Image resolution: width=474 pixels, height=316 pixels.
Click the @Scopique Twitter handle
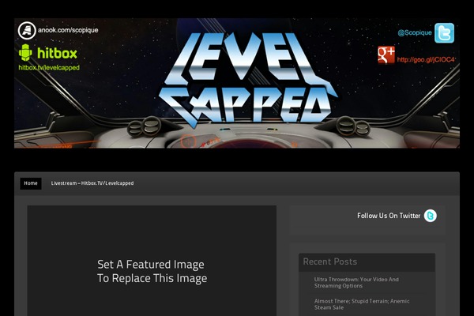(415, 32)
